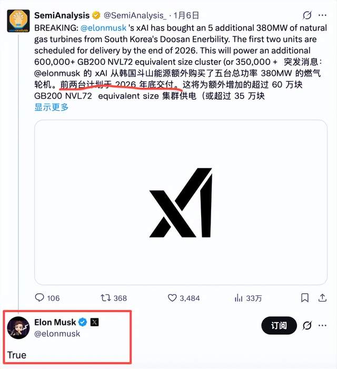This screenshot has height=369, width=337.
Task: View analytics showing 33万 views
Action: (239, 298)
